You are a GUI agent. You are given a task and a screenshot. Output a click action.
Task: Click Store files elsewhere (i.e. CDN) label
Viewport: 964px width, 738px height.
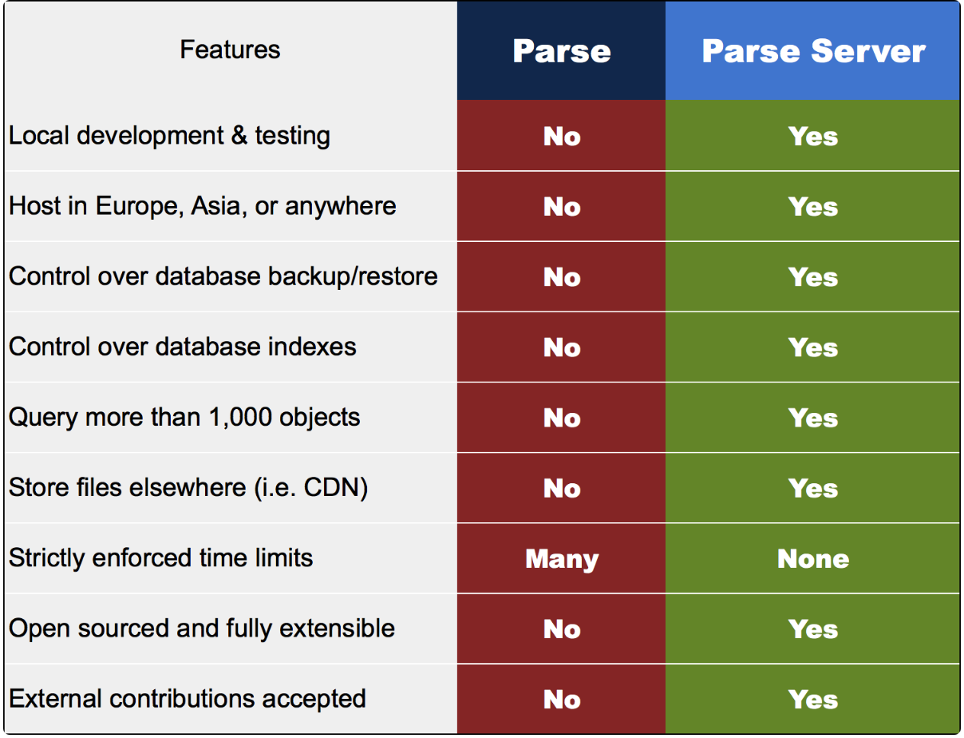point(188,487)
